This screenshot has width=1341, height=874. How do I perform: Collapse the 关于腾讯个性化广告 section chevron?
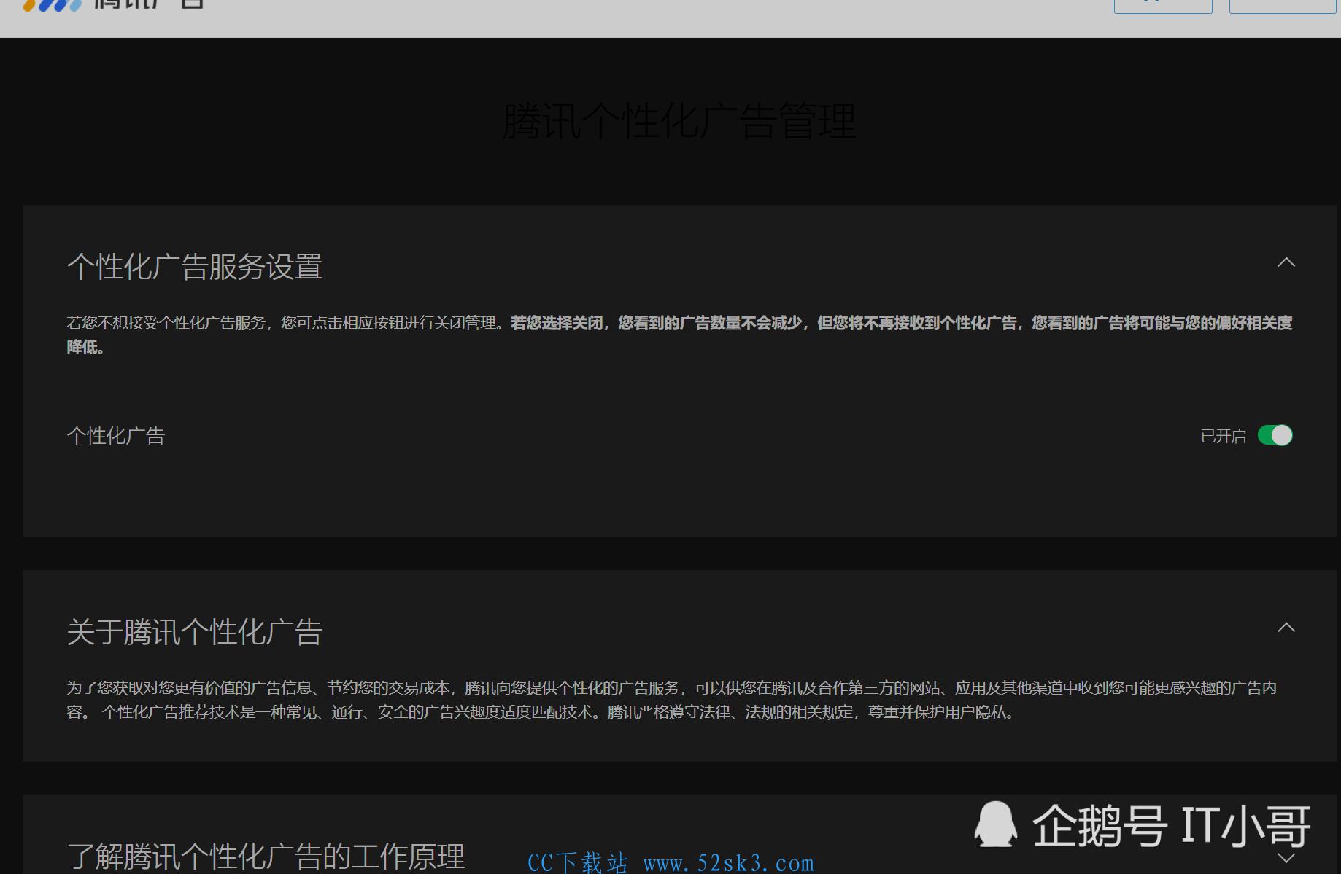click(1286, 627)
